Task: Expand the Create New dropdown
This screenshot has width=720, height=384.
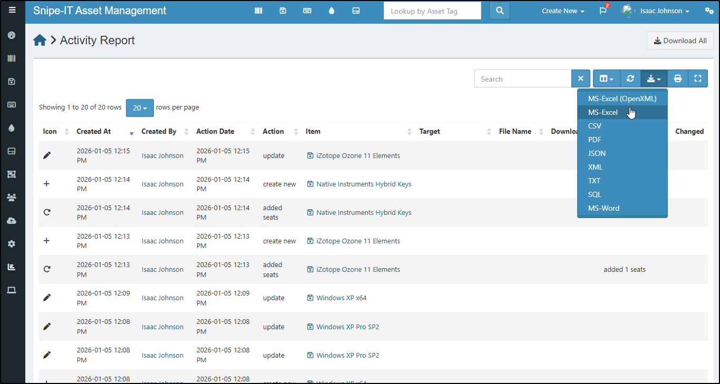Action: coord(562,11)
